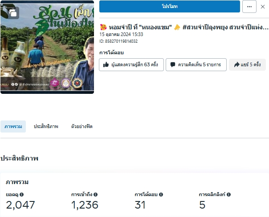The image size is (269, 217).
Task: Open the ความคิดเห็น 5 รายการ comments button
Action: pyautogui.click(x=196, y=65)
